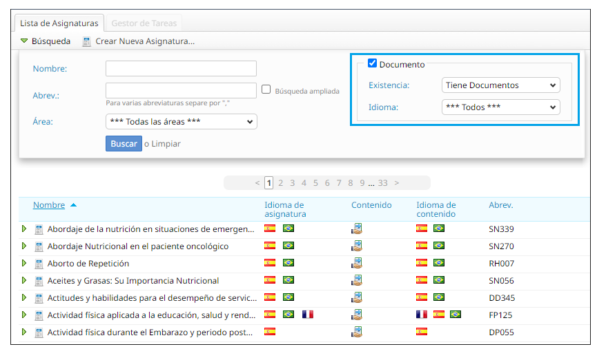Open Contenido icon for DP055 row
The width and height of the screenshot is (597, 349).
357,332
